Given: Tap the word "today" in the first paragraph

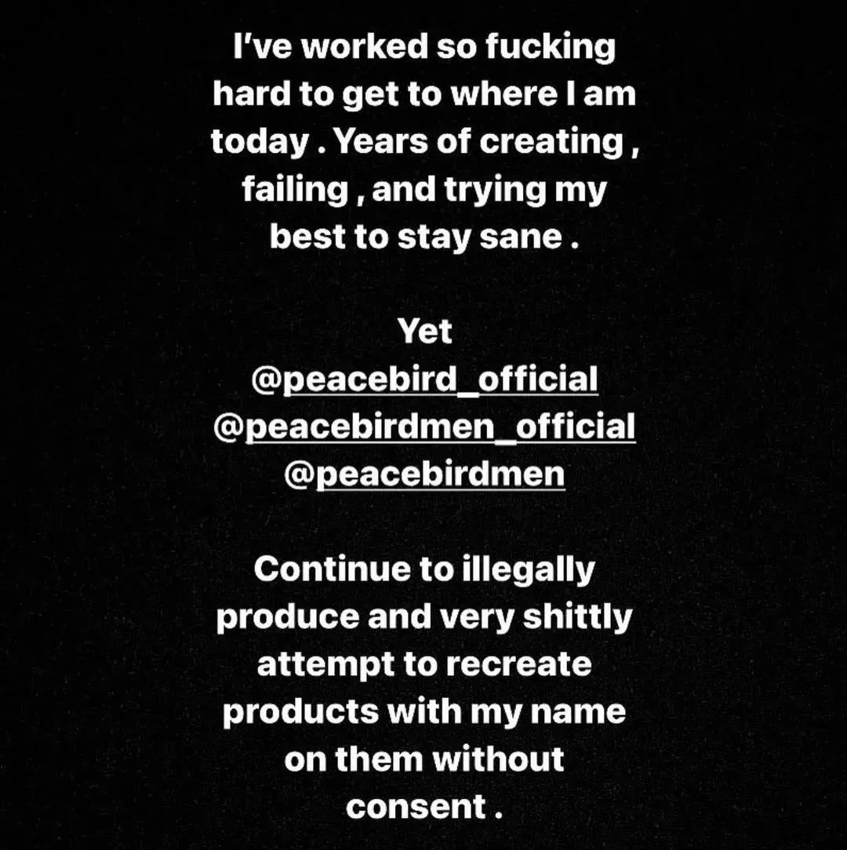Looking at the screenshot, I should (x=260, y=143).
